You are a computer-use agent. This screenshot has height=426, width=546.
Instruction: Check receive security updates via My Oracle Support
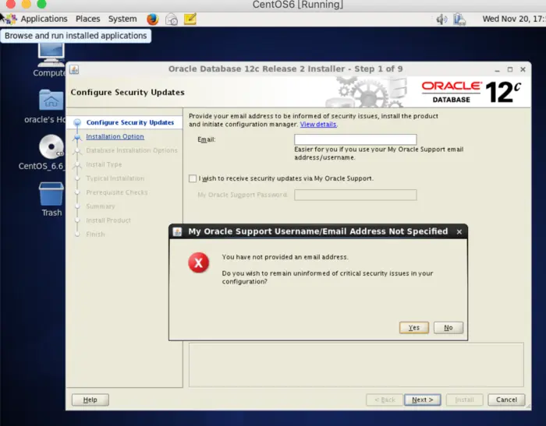(x=192, y=178)
